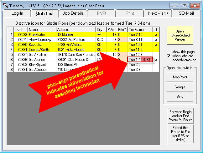203x153 pixels.
Task: Click return-arrow checkmark icon in Ge /Jones row
Action: (x=156, y=60)
